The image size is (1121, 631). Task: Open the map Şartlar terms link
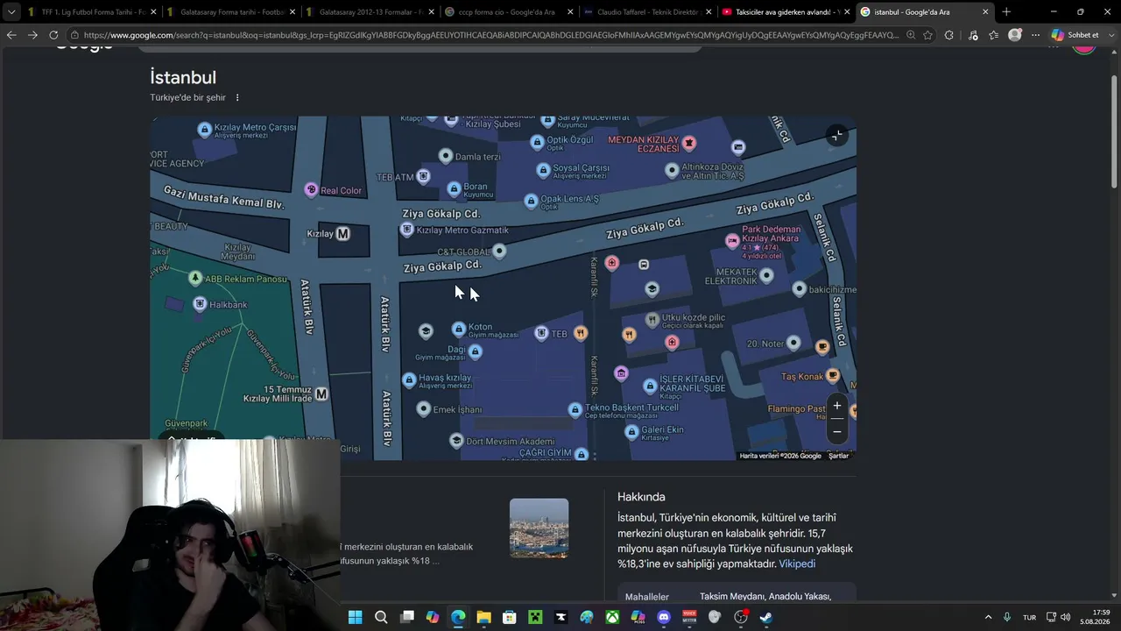(839, 456)
